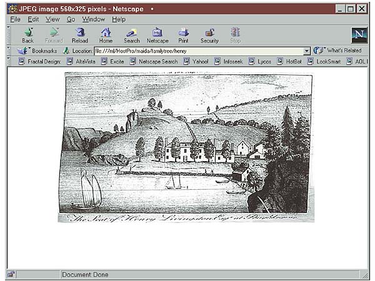This screenshot has width=375, height=281.
Task: Collapse the navigation toolbar handle
Action: (9, 35)
